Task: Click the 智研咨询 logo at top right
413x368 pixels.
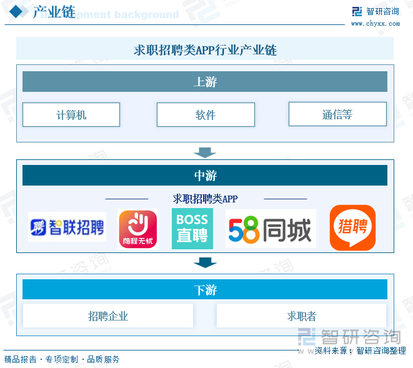Action: pos(376,12)
